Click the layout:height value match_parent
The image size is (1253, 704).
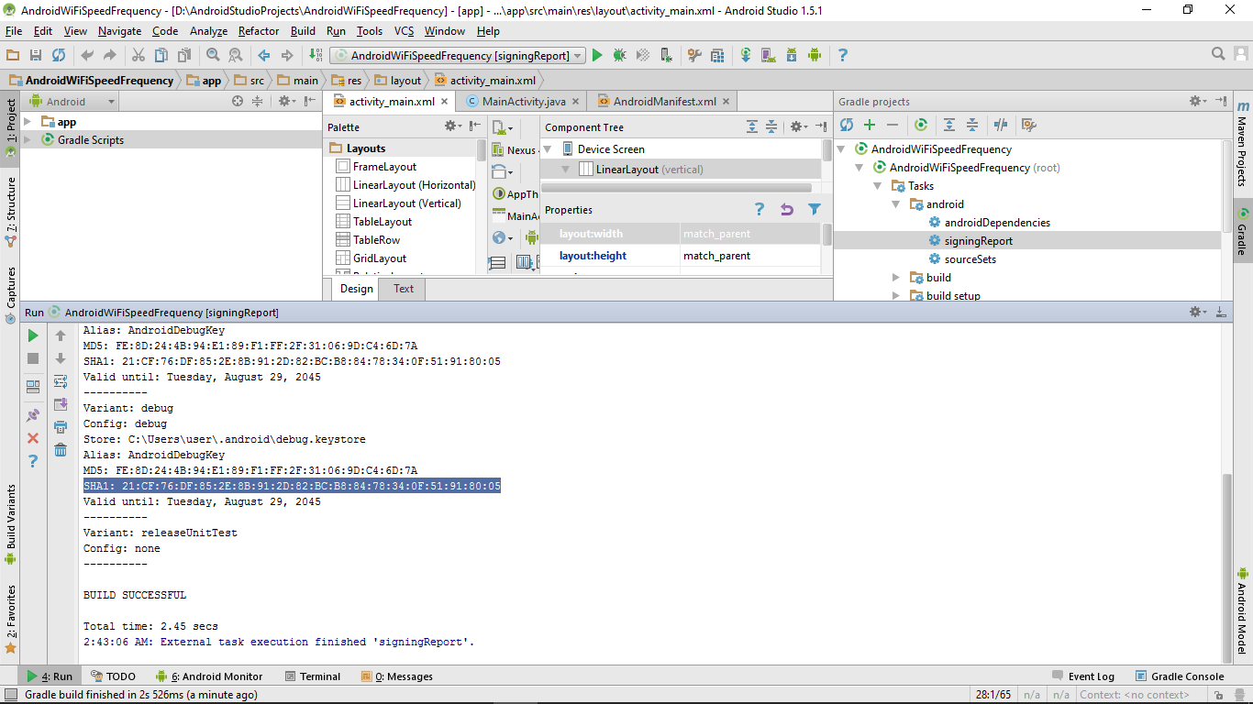750,256
